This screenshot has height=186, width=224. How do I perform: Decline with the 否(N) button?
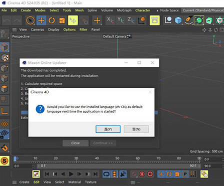(x=136, y=129)
